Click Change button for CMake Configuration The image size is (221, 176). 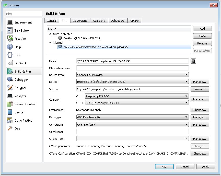[200, 154]
